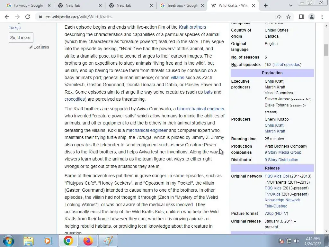Select 'Kratt Brothers Company' text

(x=286, y=146)
